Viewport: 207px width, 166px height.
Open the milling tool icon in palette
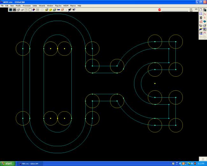click(x=201, y=18)
